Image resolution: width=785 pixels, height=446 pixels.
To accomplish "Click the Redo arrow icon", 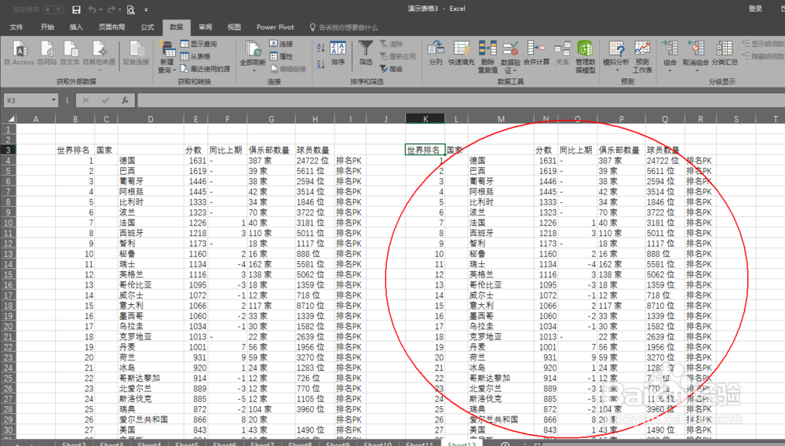I will click(x=111, y=9).
